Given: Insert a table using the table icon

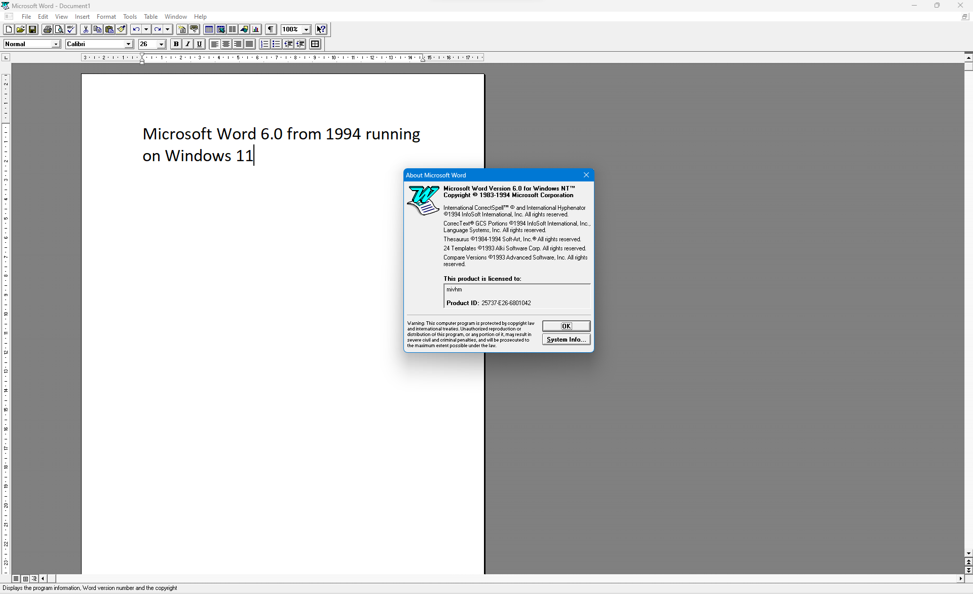Looking at the screenshot, I should pyautogui.click(x=209, y=29).
